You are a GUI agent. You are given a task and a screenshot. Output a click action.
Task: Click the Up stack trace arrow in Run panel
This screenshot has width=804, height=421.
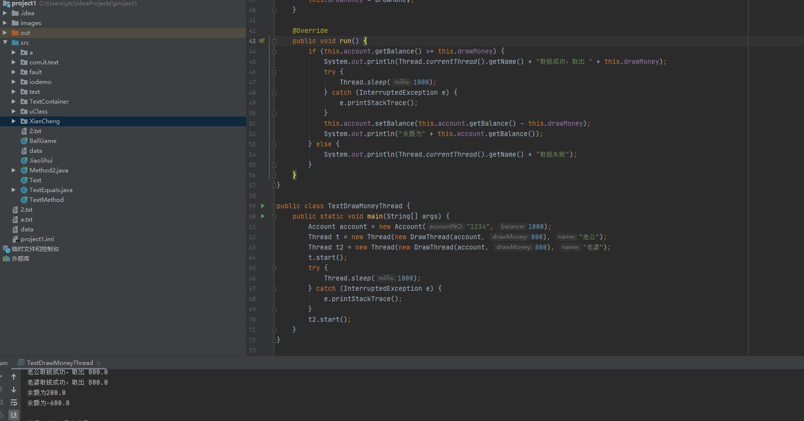tap(14, 377)
